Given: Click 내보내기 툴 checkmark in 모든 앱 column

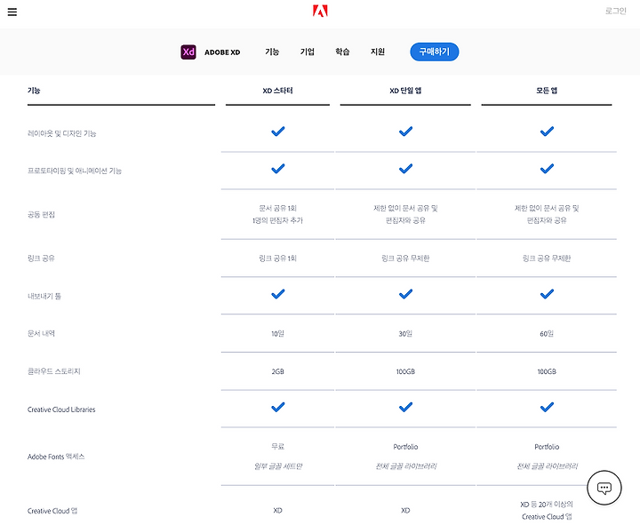Looking at the screenshot, I should tap(547, 294).
